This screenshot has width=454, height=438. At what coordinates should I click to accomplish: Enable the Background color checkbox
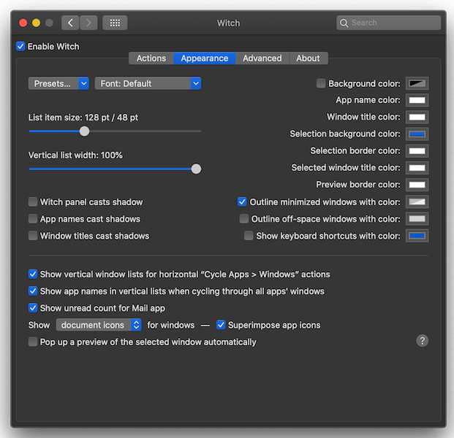pyautogui.click(x=321, y=83)
